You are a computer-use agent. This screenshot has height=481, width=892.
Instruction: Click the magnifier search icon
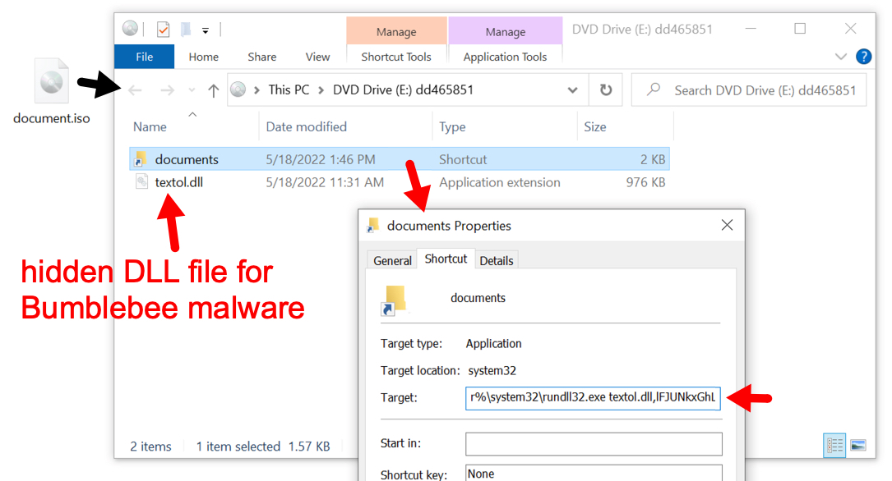point(654,89)
